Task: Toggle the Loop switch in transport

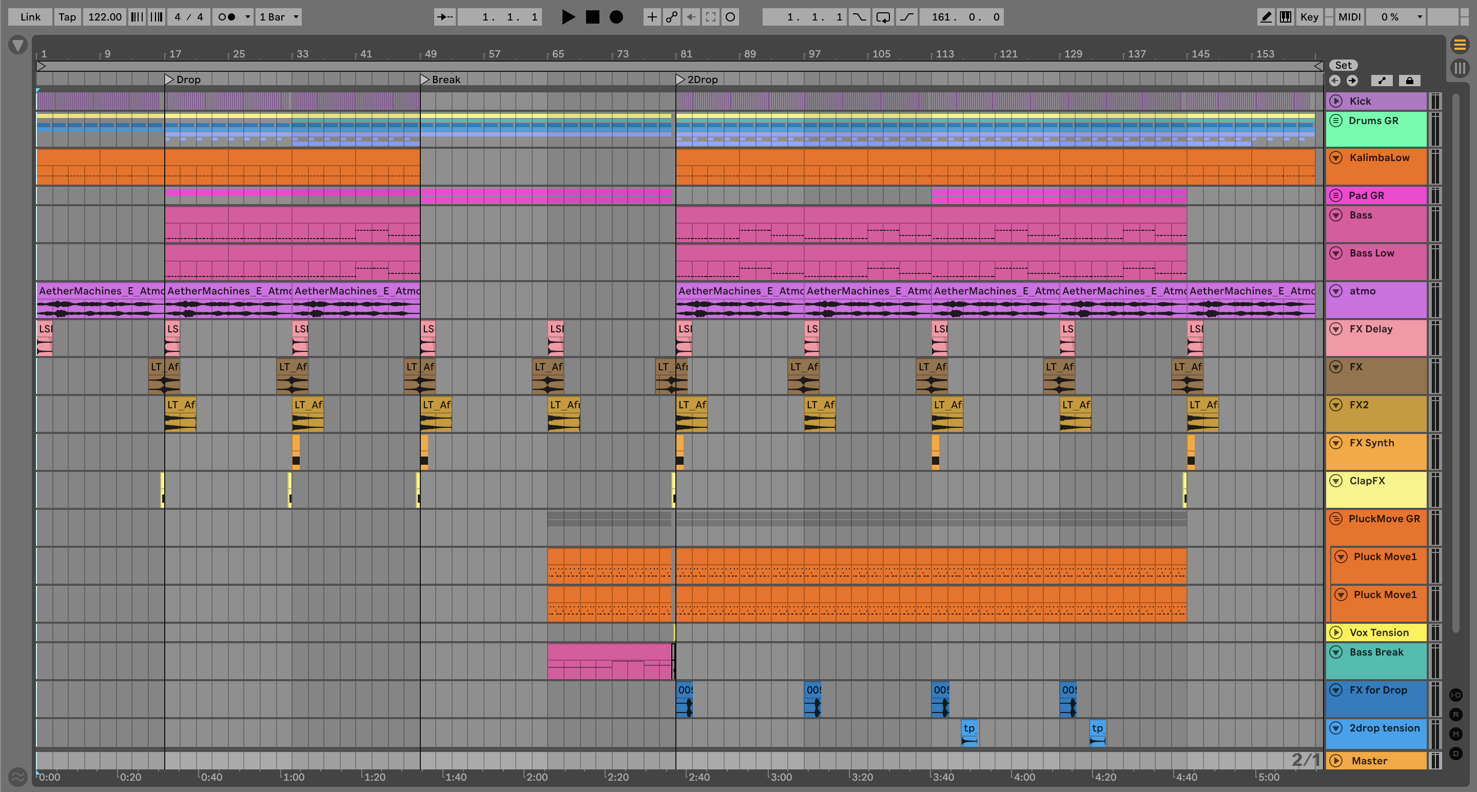Action: pyautogui.click(x=883, y=17)
